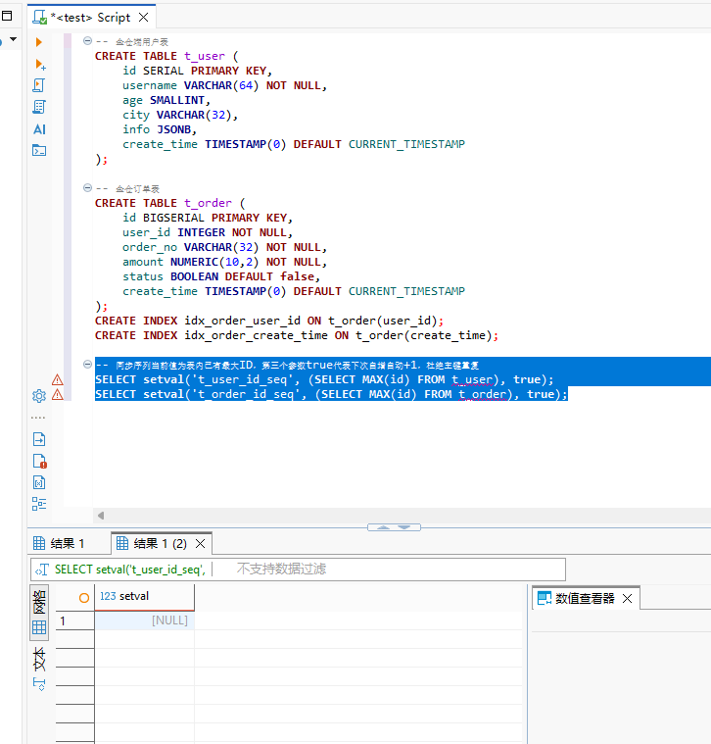The width and height of the screenshot is (711, 744).
Task: Open editor settings with the gear icon
Action: coord(39,396)
